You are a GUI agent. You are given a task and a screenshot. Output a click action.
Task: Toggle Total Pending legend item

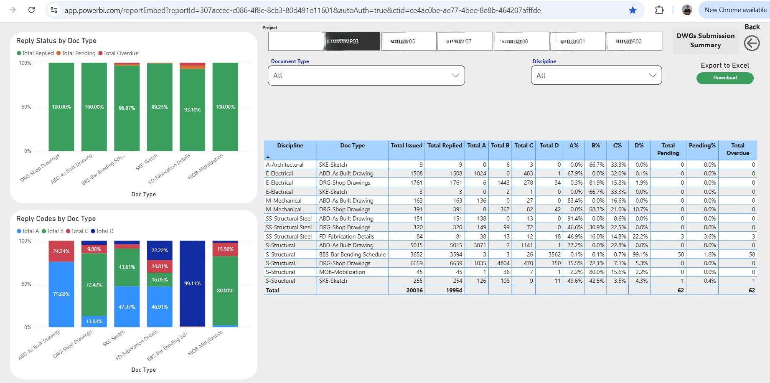pyautogui.click(x=76, y=53)
